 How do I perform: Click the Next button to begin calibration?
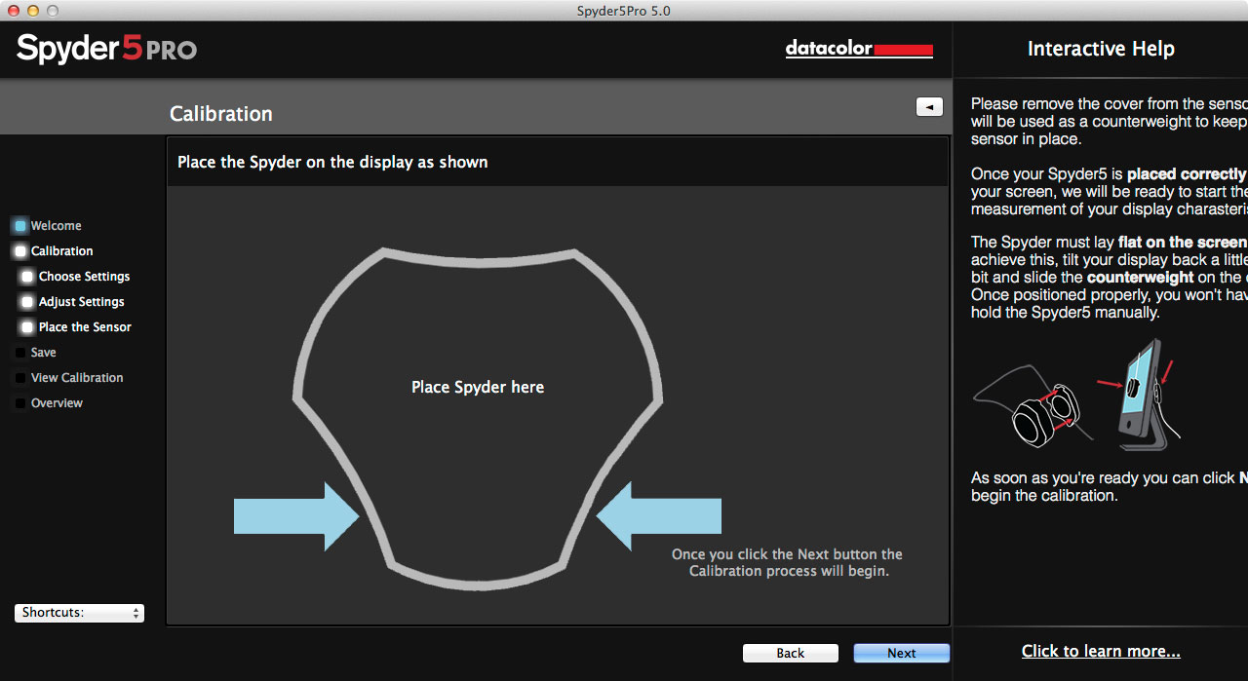point(901,653)
